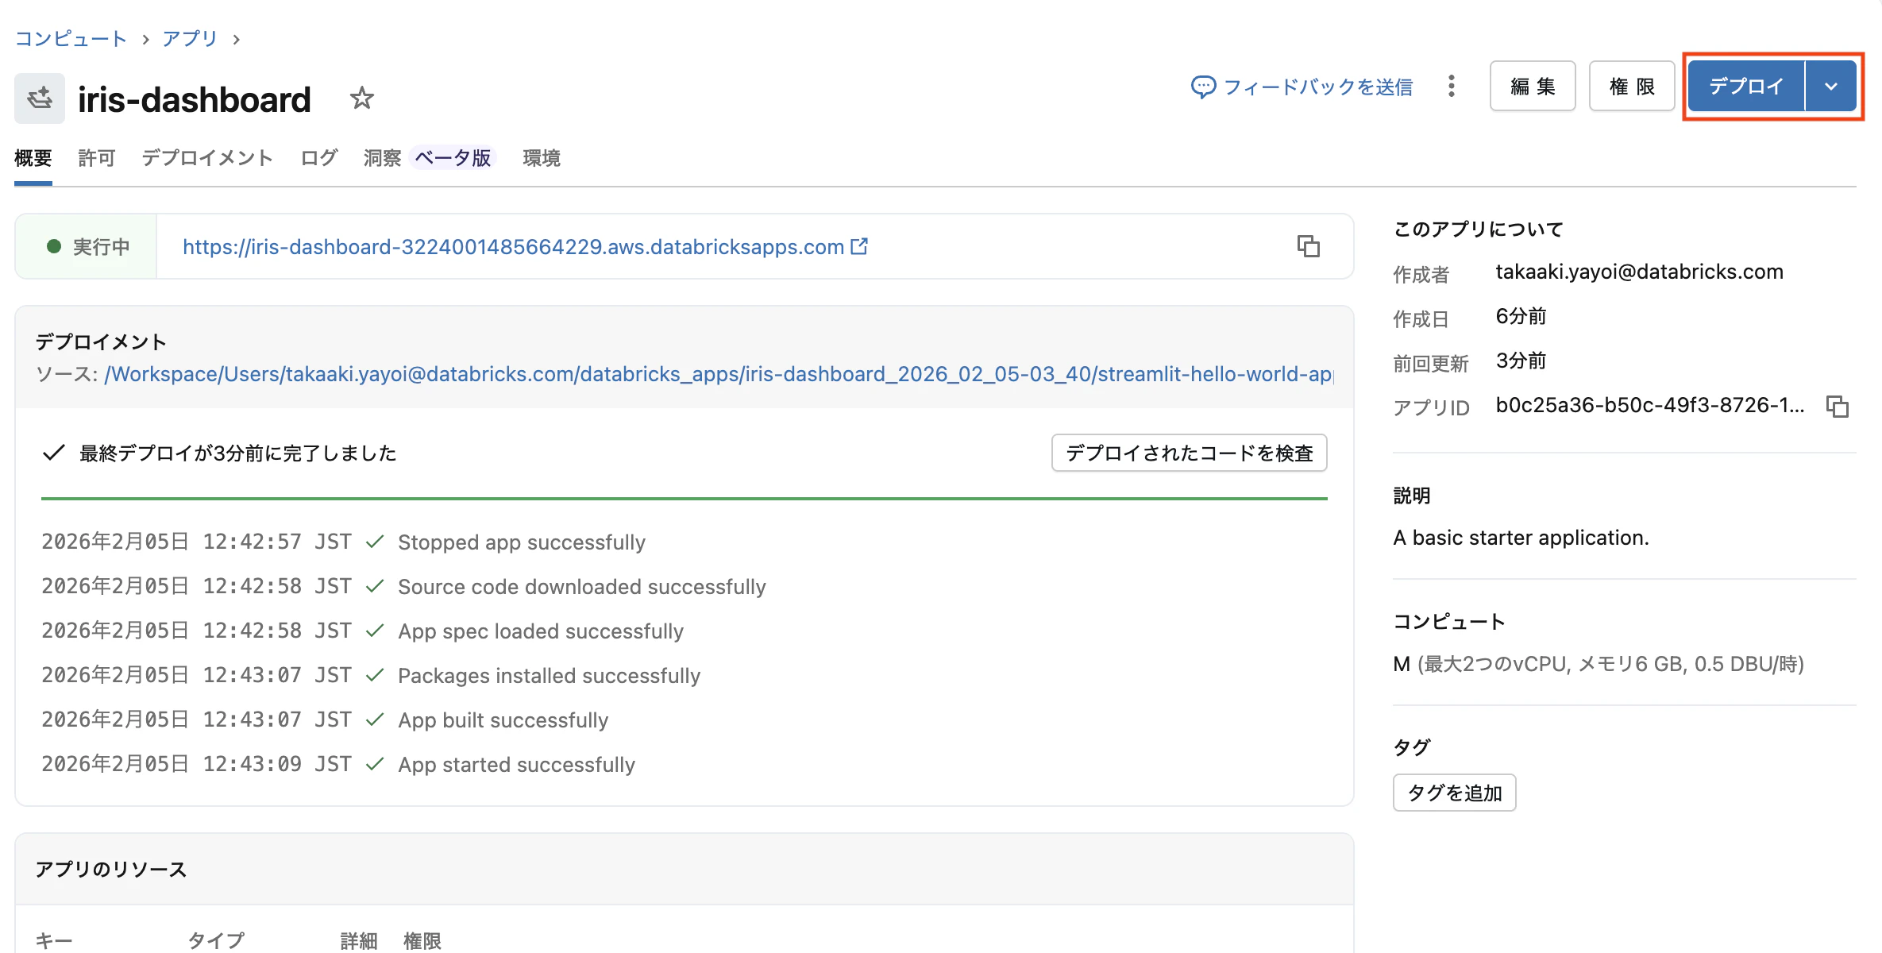This screenshot has height=953, width=1882.
Task: Click the 編集 button
Action: [1531, 86]
